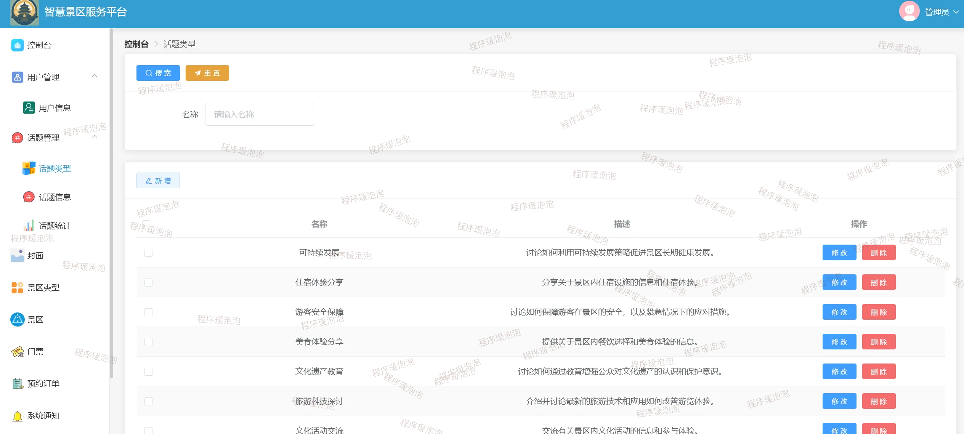Focus the 请输入名称 text field
The width and height of the screenshot is (964, 434).
(x=259, y=114)
